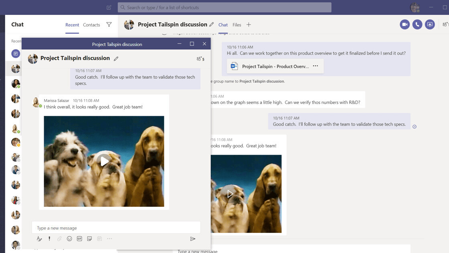Open the sticker picker
The width and height of the screenshot is (449, 253).
coord(89,239)
